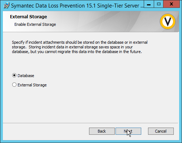Go to the previous step with Back

pos(102,131)
